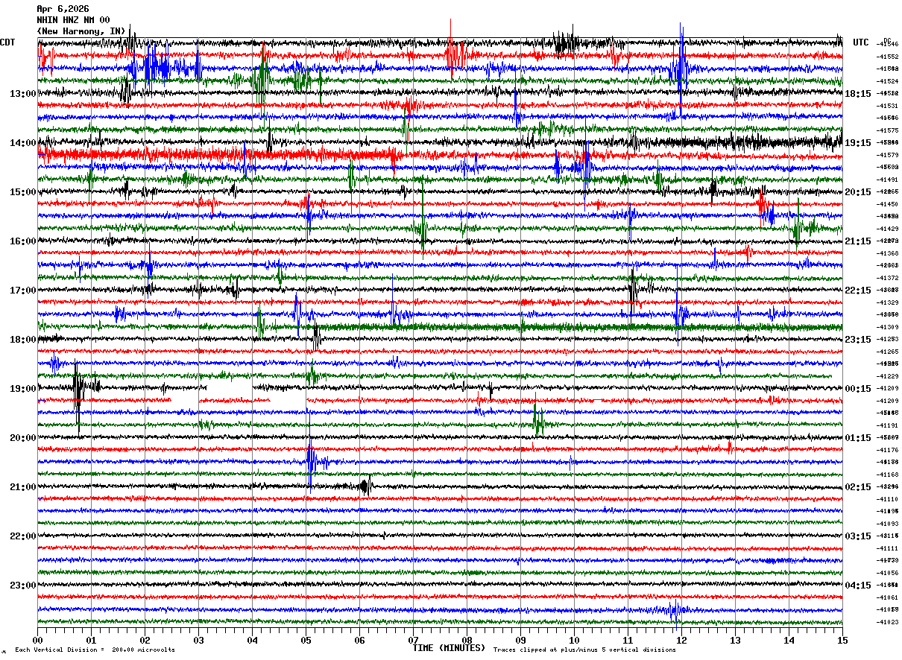Select the 21:00 CDT row label
Viewport: 902px width, 660px height.
23,487
